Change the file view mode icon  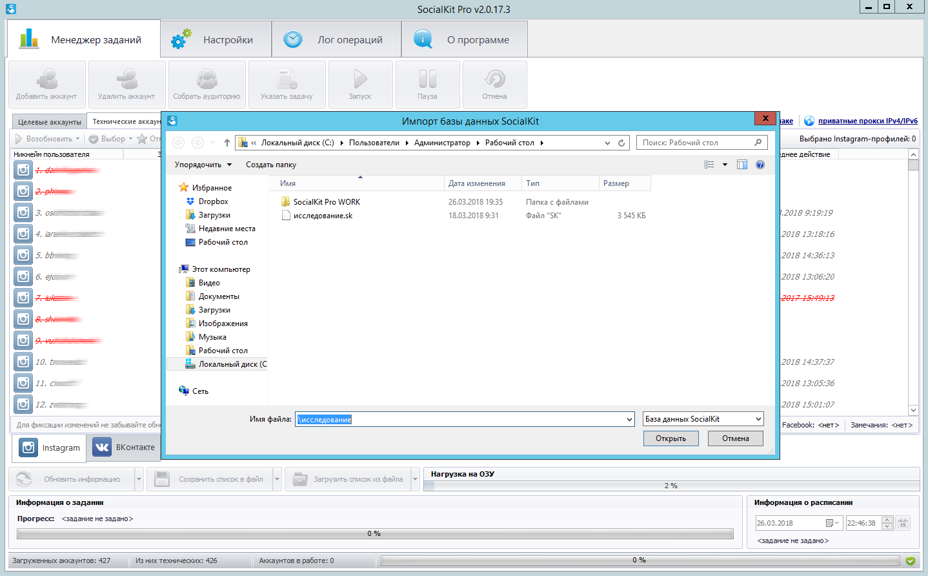point(709,165)
